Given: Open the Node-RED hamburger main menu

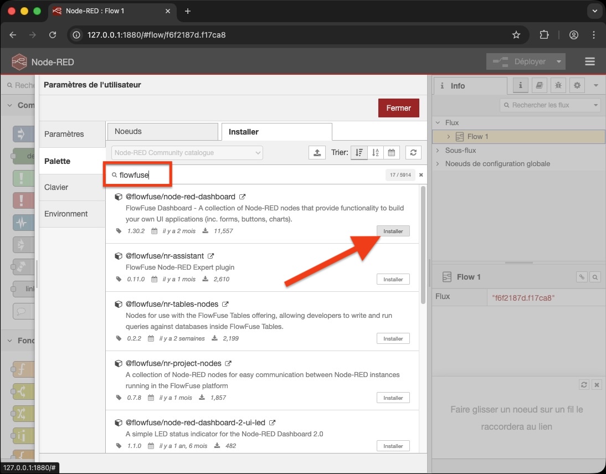Looking at the screenshot, I should [589, 61].
